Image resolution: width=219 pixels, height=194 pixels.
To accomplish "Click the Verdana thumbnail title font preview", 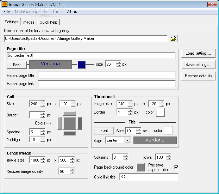I will (x=155, y=140).
